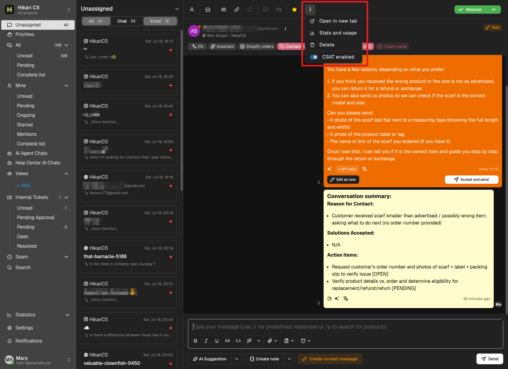Viewport: 508px width, 369px height.
Task: Click the message input field
Action: pyautogui.click(x=345, y=327)
